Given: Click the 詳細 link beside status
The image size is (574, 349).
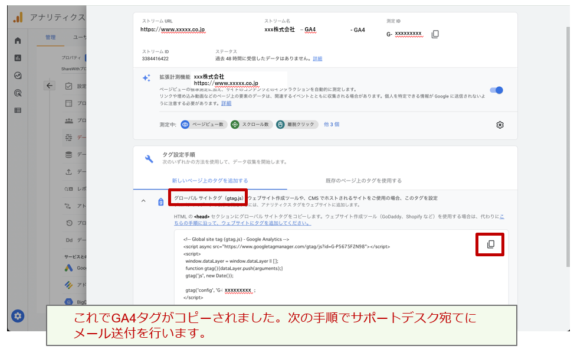Looking at the screenshot, I should click(317, 59).
